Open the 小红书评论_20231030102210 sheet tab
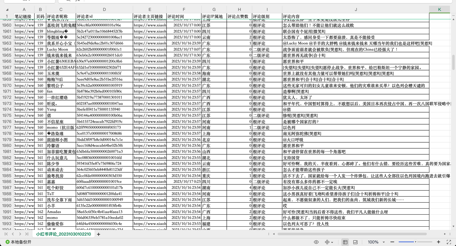456x246 pixels. pyautogui.click(x=63, y=234)
